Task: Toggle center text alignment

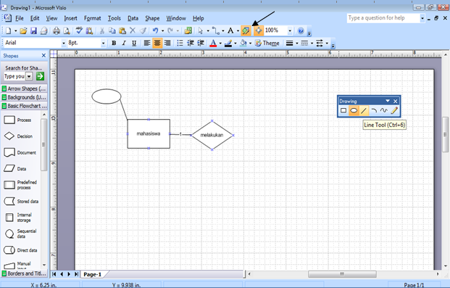Action: tap(157, 43)
